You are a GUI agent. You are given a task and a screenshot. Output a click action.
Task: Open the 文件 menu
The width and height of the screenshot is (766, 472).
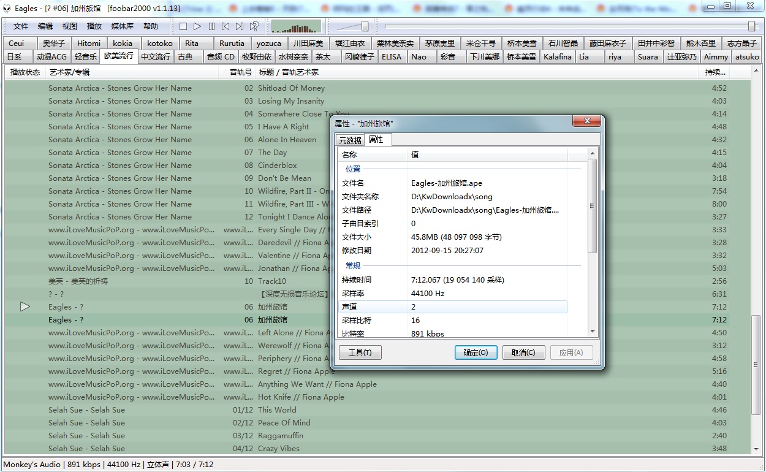pyautogui.click(x=21, y=26)
